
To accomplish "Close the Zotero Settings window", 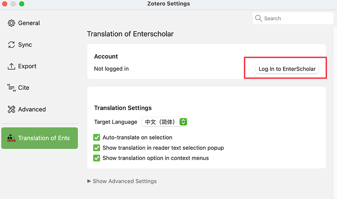I will click(x=4, y=3).
